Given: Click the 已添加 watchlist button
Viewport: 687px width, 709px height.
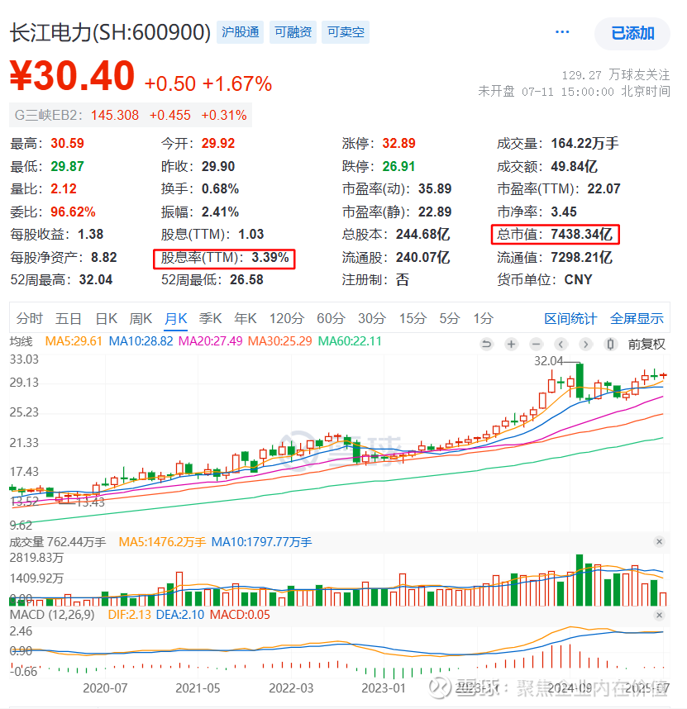Looking at the screenshot, I should 632,33.
